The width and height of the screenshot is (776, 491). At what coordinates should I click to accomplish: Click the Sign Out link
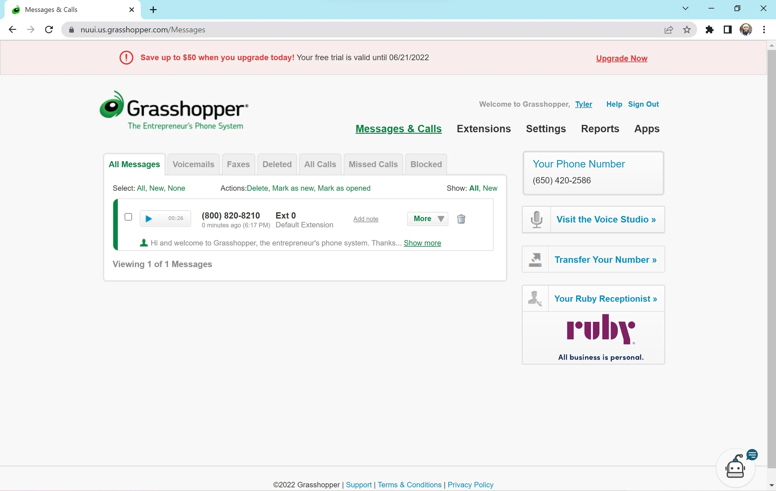pyautogui.click(x=644, y=104)
